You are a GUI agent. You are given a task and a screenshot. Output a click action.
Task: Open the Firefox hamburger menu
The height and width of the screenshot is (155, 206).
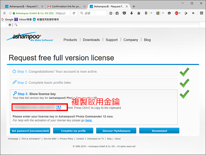[201, 13]
